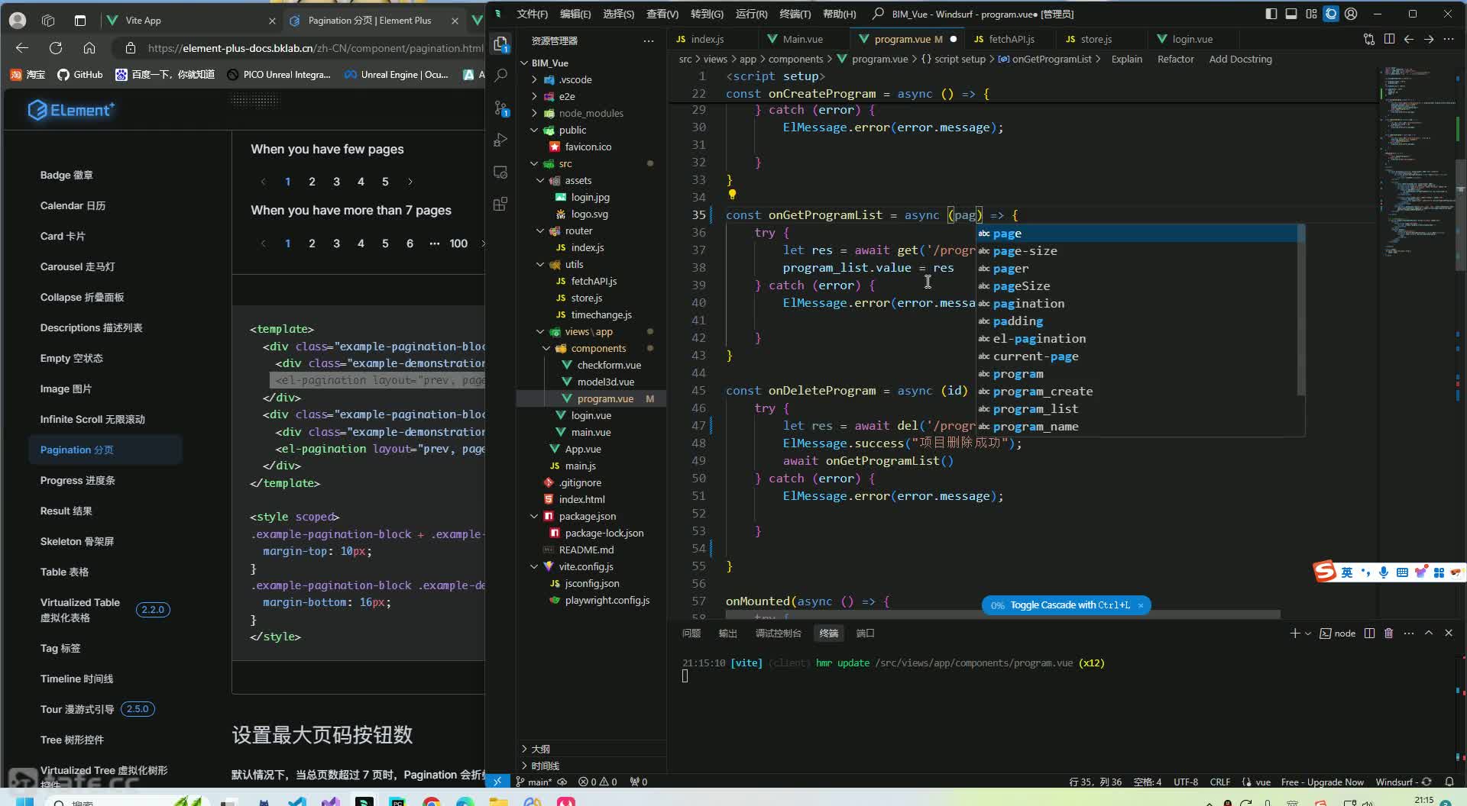Click the Element Plus logo
Screen dimensions: 1467x806
(71, 110)
